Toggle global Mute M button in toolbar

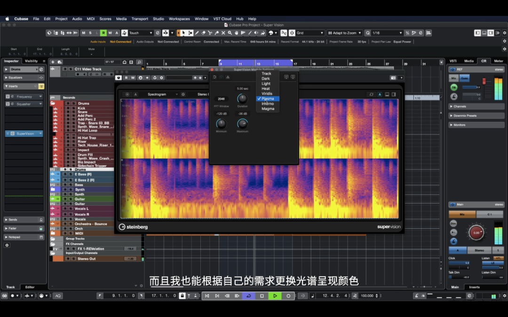[84, 33]
